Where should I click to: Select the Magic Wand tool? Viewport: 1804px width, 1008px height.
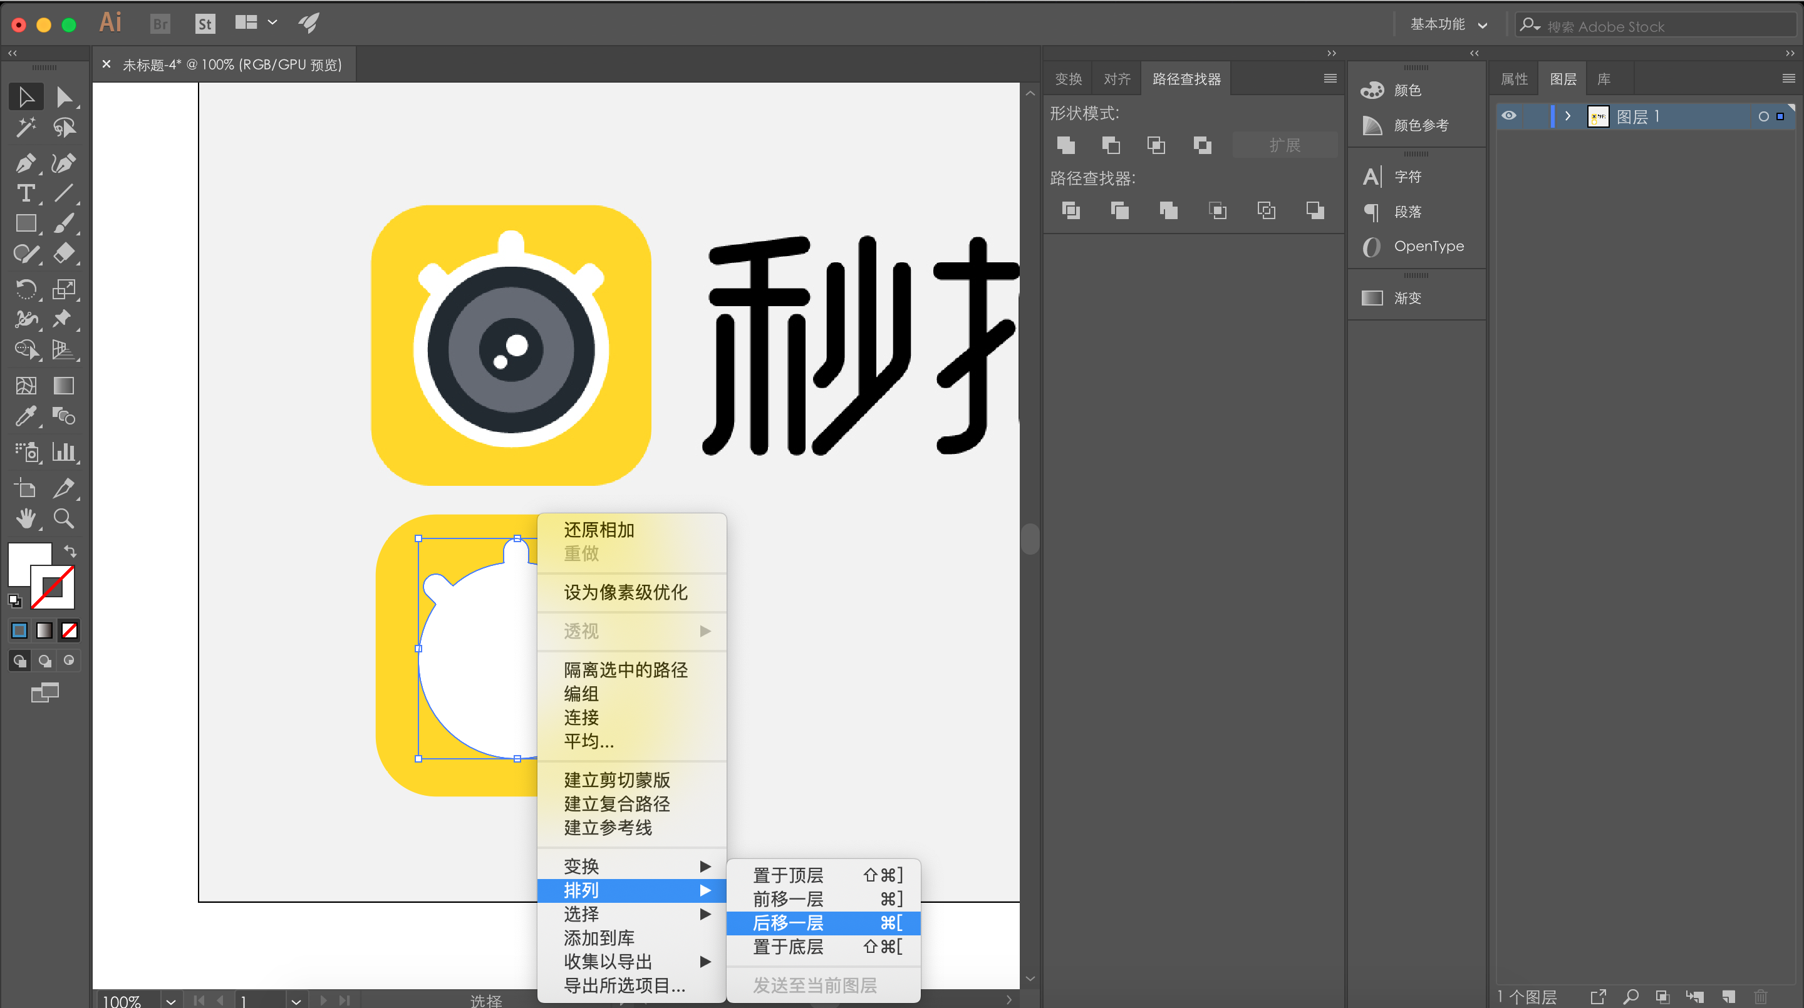(25, 127)
